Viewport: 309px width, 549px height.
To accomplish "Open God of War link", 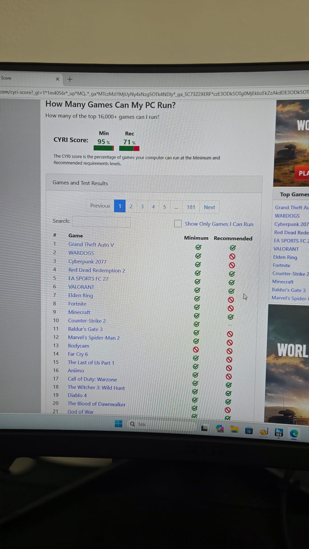I will click(x=80, y=412).
